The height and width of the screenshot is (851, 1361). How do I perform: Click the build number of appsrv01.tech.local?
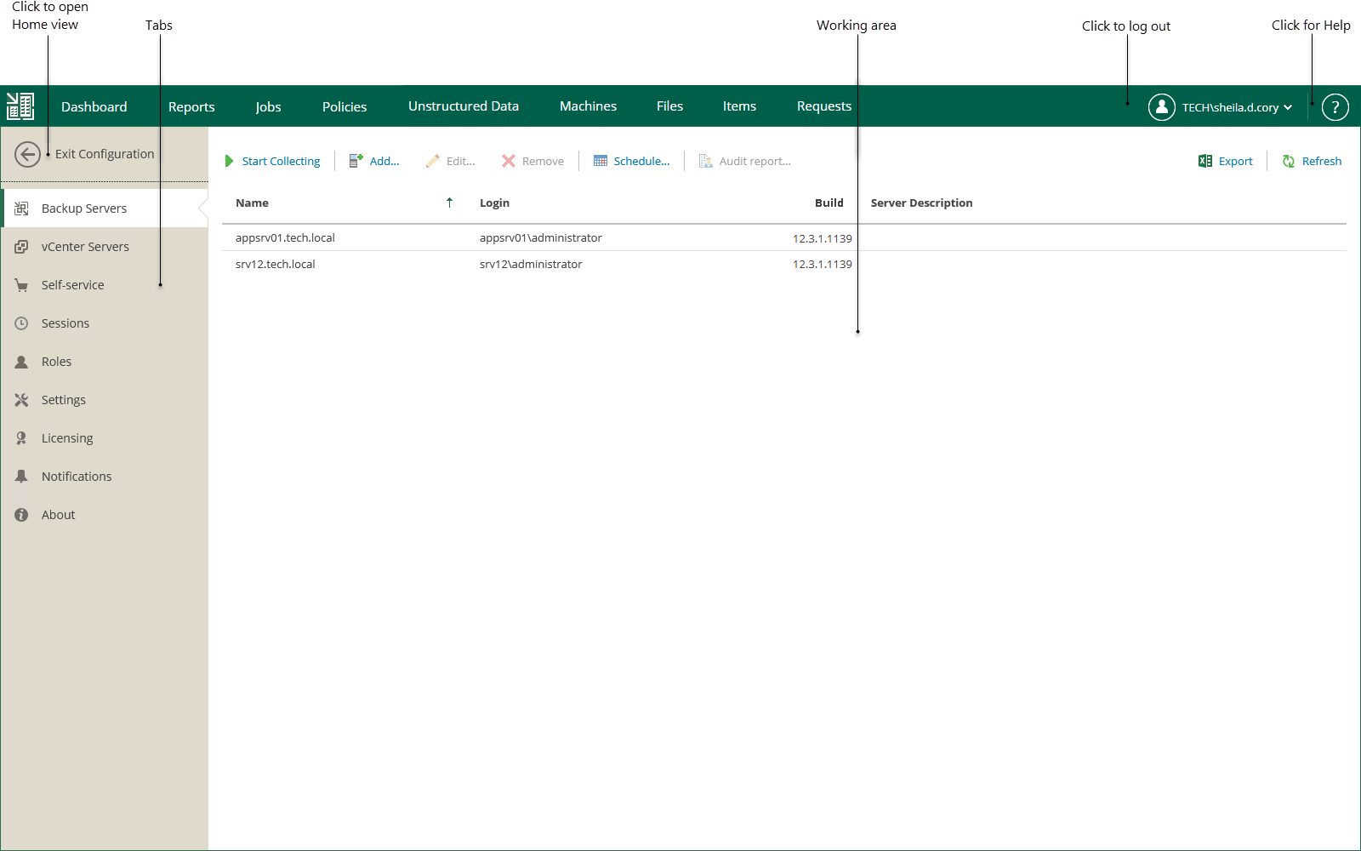pyautogui.click(x=823, y=238)
